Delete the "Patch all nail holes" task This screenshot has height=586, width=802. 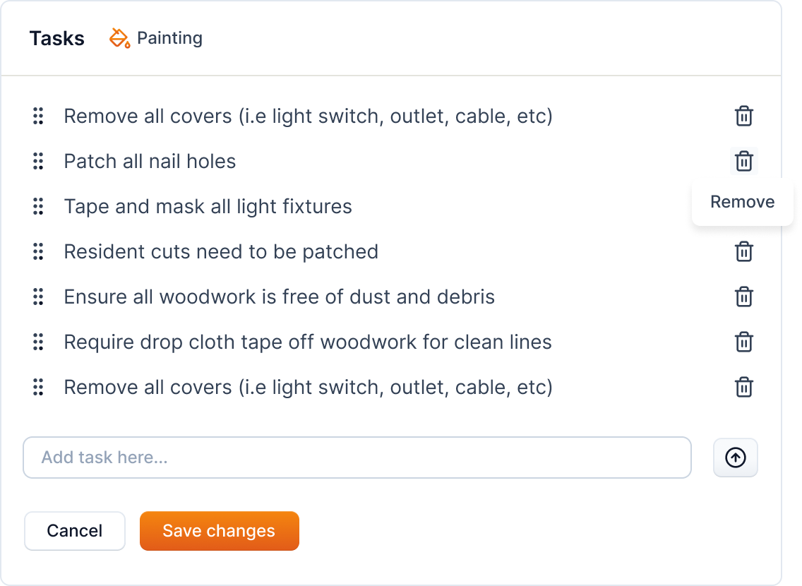click(x=743, y=161)
